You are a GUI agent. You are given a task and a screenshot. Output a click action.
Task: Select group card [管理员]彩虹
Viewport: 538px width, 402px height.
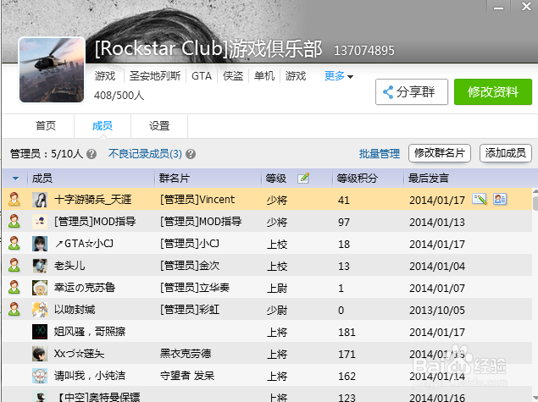190,310
